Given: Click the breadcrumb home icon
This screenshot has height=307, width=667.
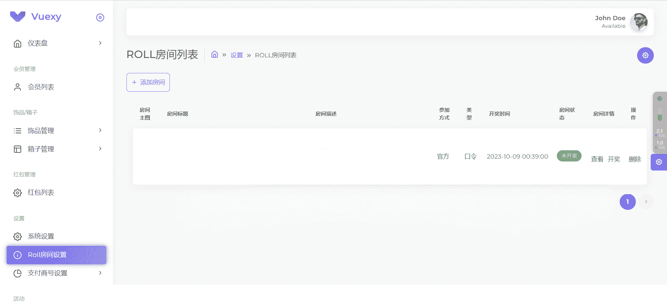Looking at the screenshot, I should pos(215,55).
